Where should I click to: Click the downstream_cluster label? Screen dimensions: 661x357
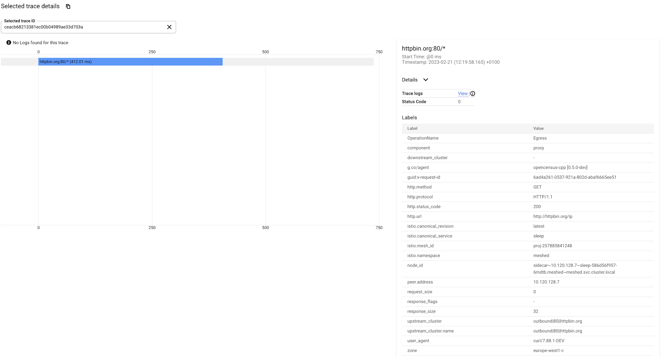(427, 158)
